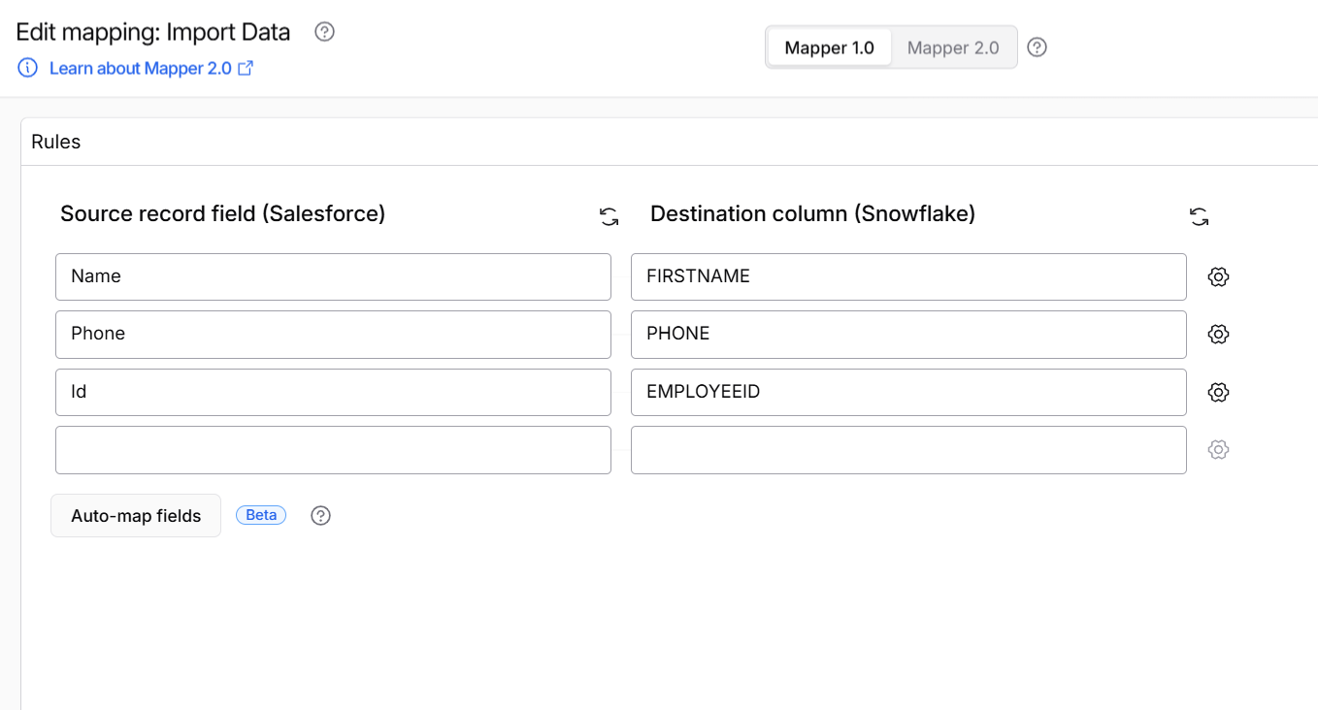The height and width of the screenshot is (710, 1318).
Task: Open help icon next to Edit mapping title
Action: pyautogui.click(x=325, y=32)
